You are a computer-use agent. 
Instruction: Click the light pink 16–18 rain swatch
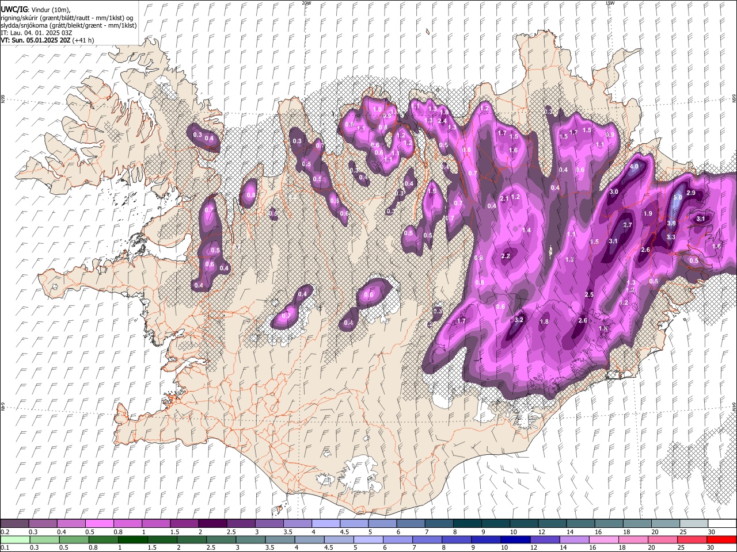(605, 539)
